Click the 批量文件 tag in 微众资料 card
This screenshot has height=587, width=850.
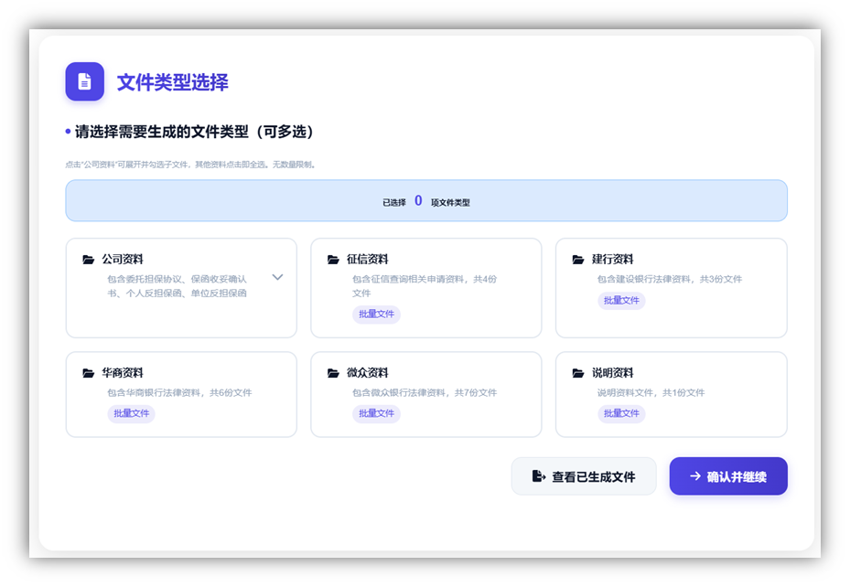(376, 413)
